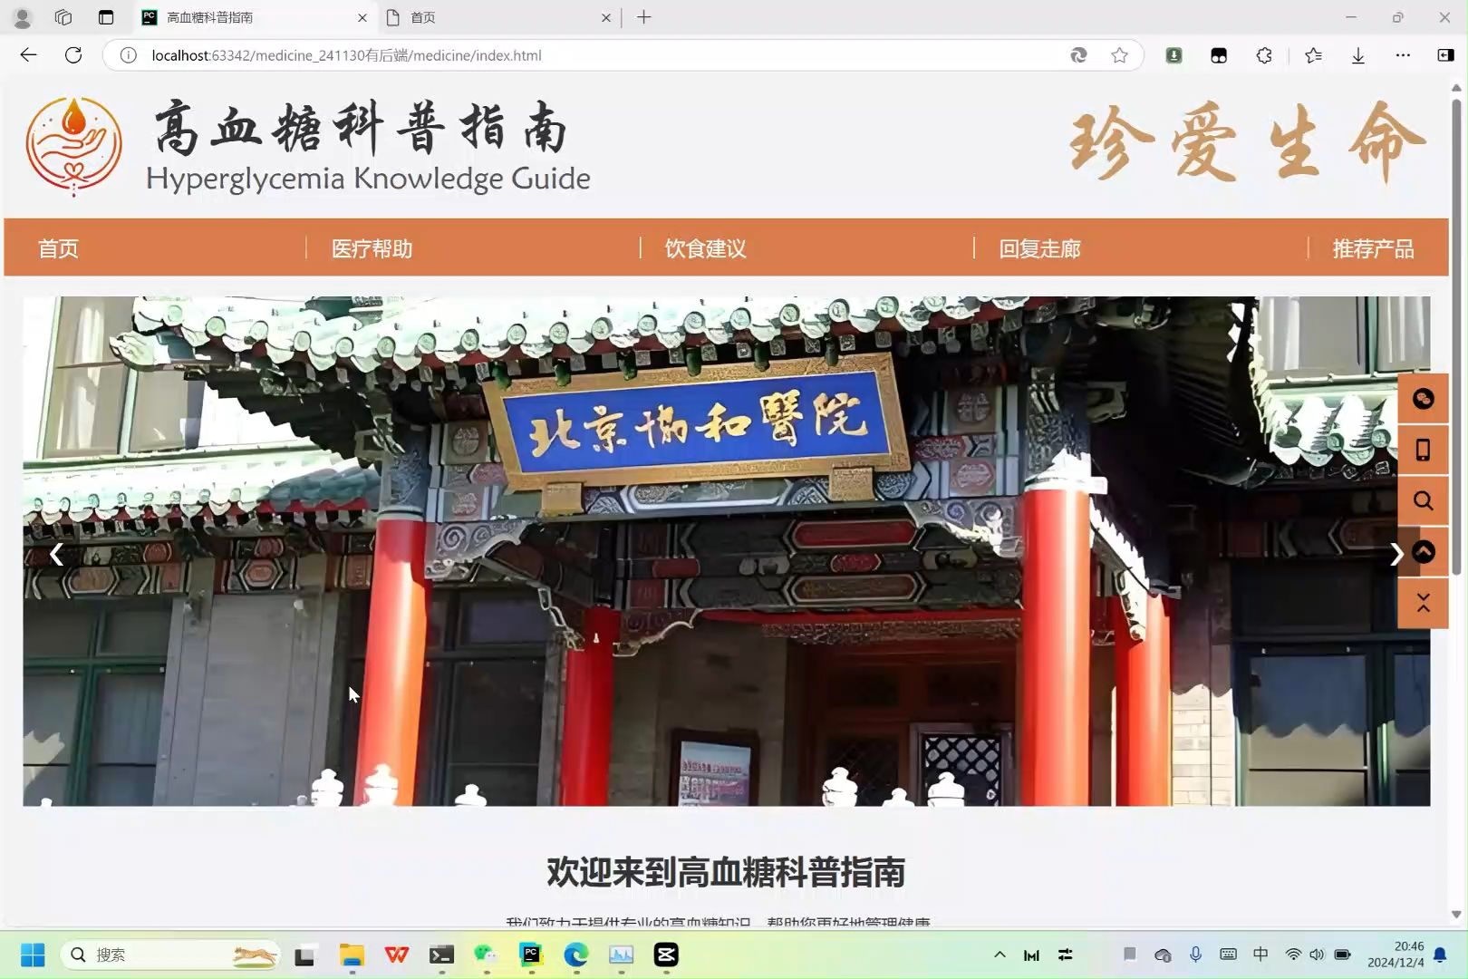Open File Explorer from taskbar

click(352, 955)
